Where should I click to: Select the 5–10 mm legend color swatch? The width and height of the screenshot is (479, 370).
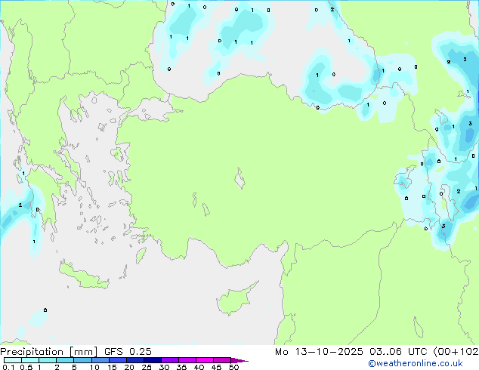82,360
